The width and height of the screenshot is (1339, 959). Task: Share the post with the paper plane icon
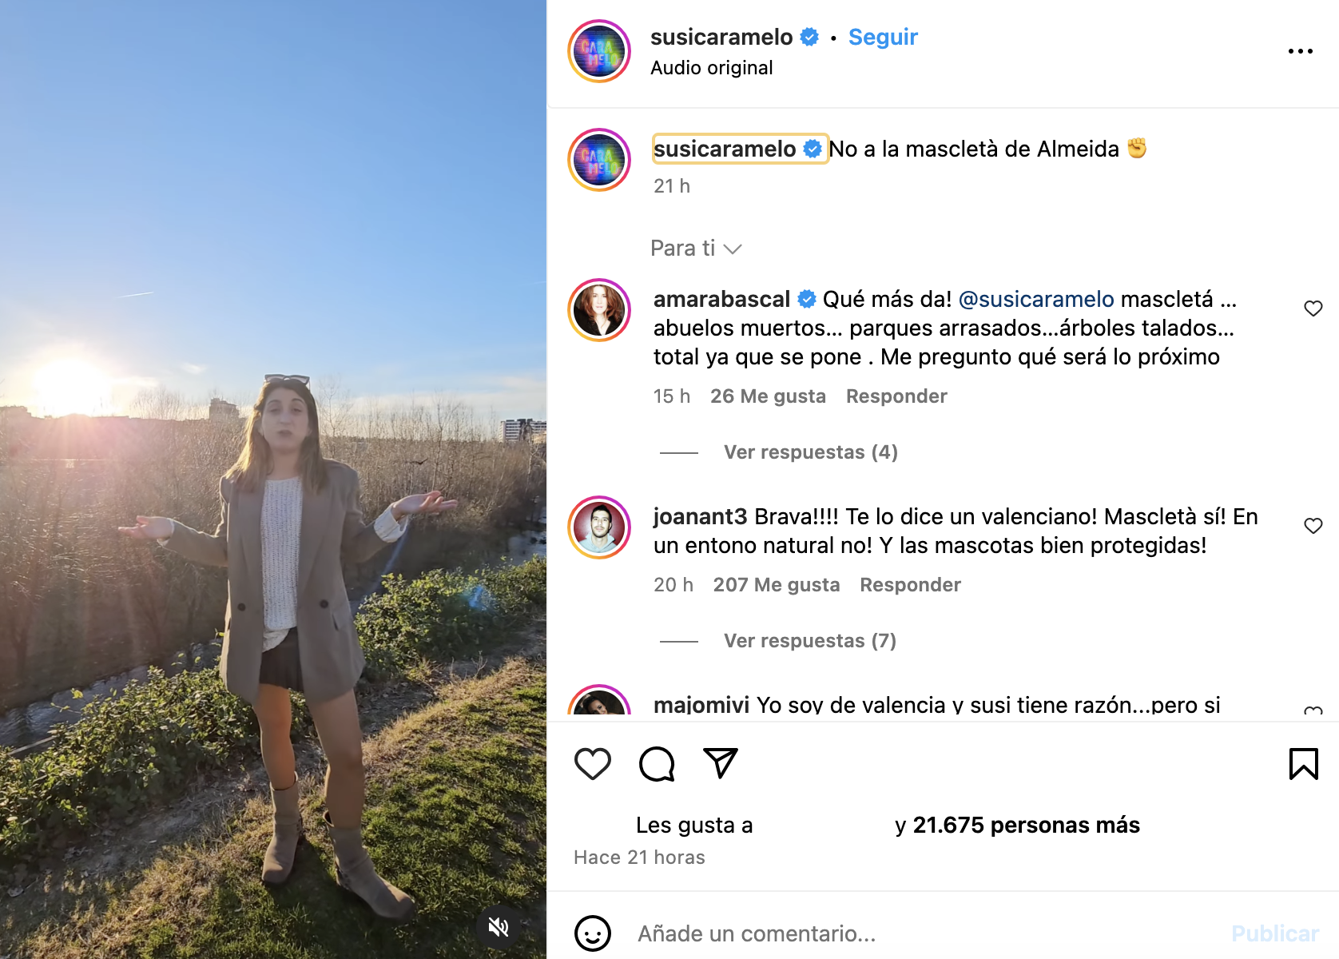pos(721,763)
